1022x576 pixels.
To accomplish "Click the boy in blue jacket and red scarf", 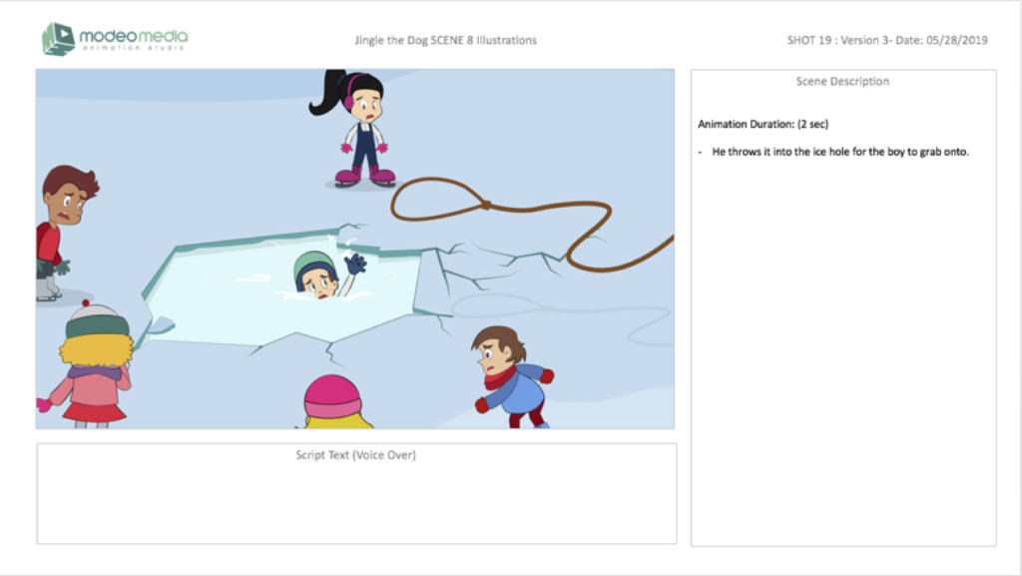I will point(512,377).
